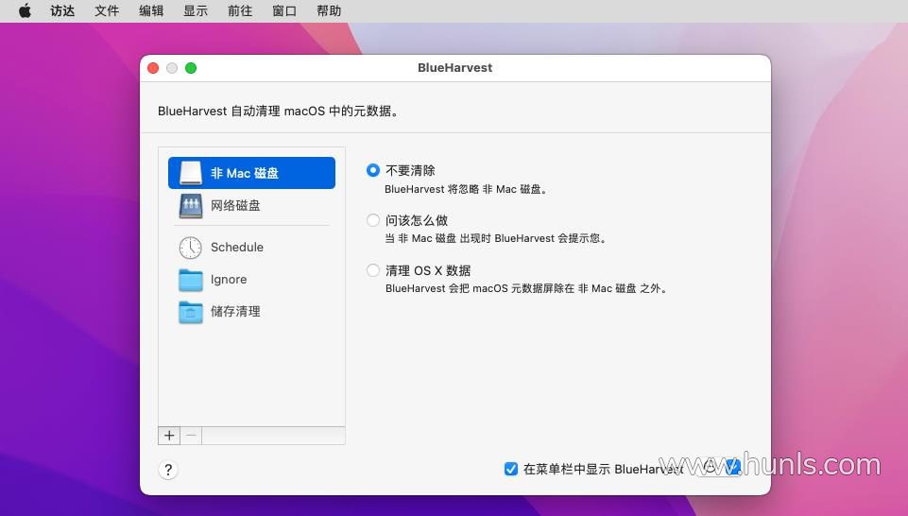Click the text 将忽略 非 Mac 磁盘
The width and height of the screenshot is (908, 516).
[x=494, y=189]
